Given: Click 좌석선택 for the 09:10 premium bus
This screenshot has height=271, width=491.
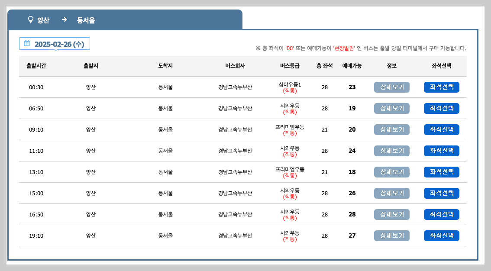Looking at the screenshot, I should click(441, 129).
